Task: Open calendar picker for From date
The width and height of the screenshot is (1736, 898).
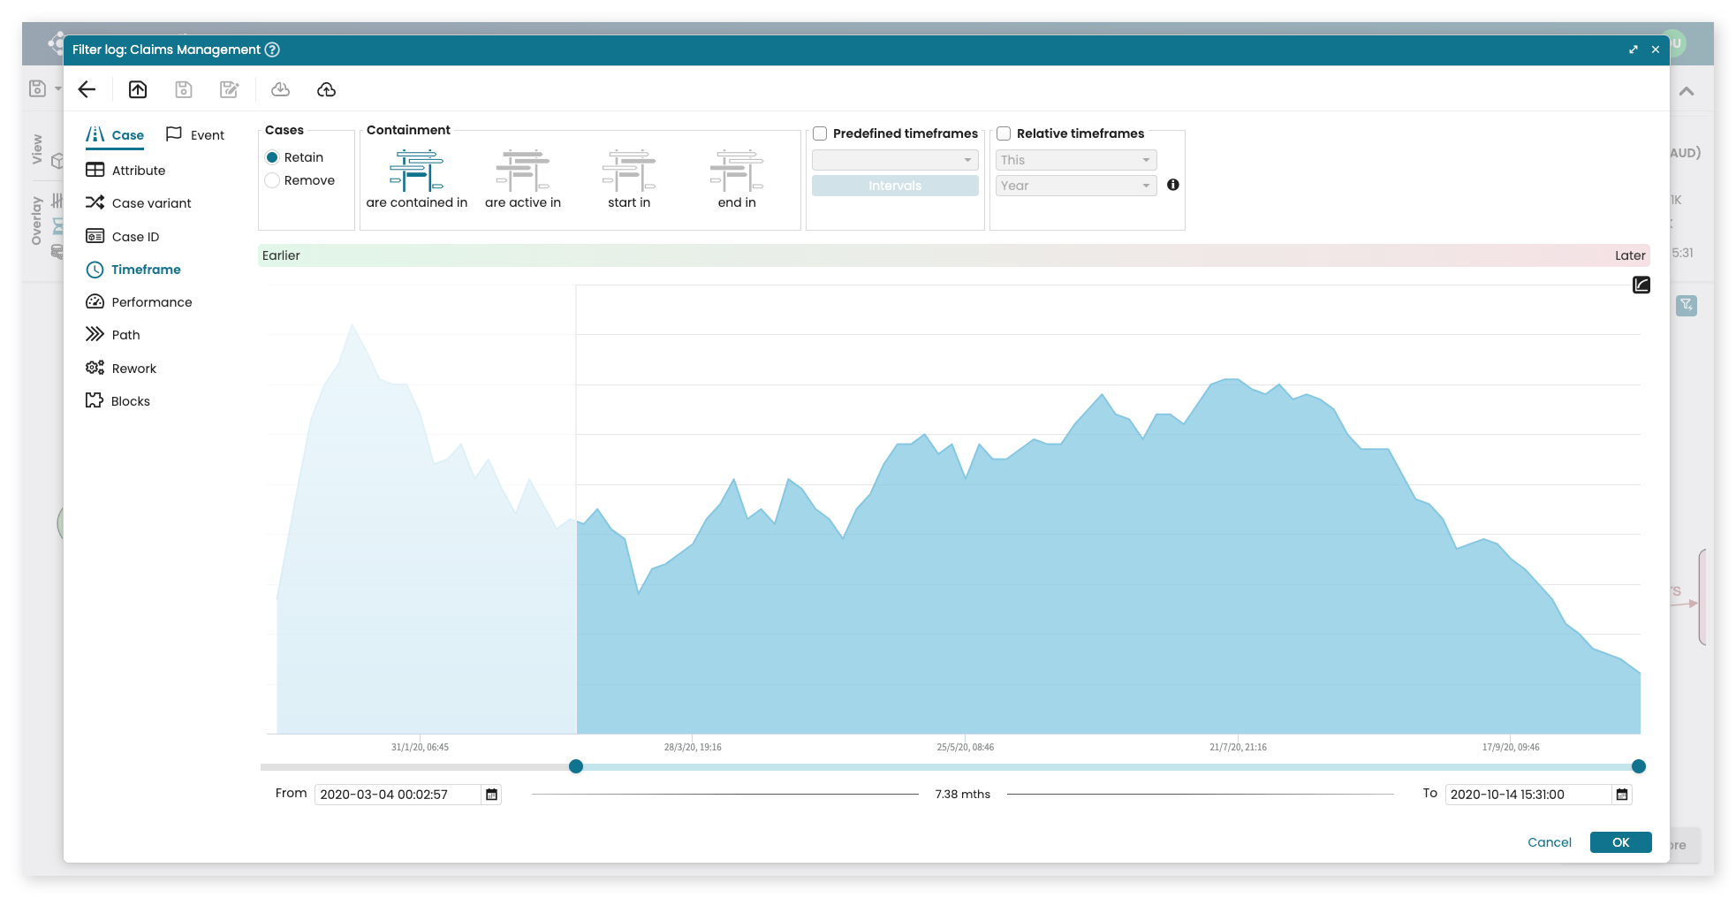Action: [492, 795]
